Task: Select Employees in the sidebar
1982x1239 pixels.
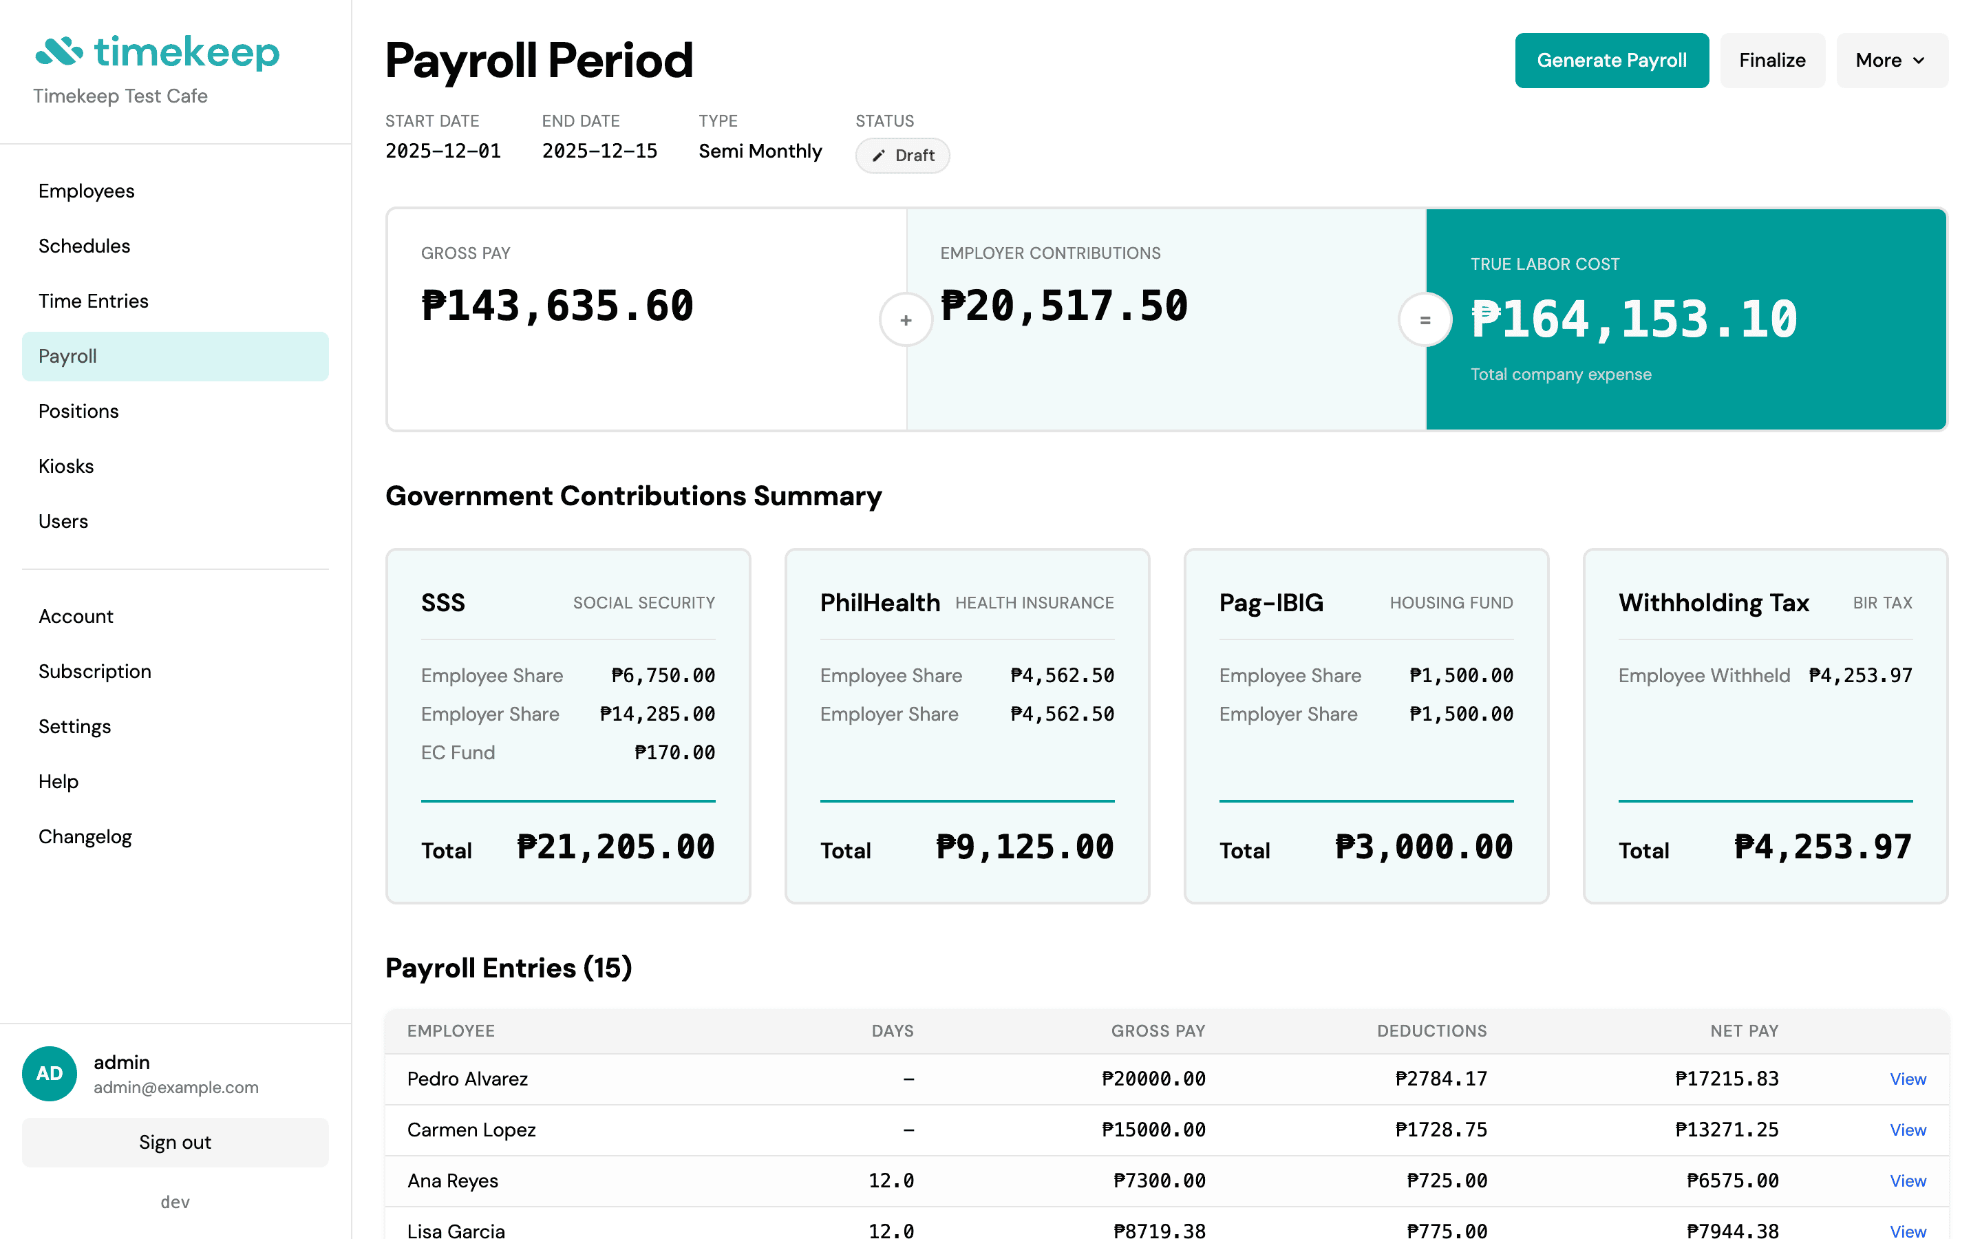Action: click(86, 190)
